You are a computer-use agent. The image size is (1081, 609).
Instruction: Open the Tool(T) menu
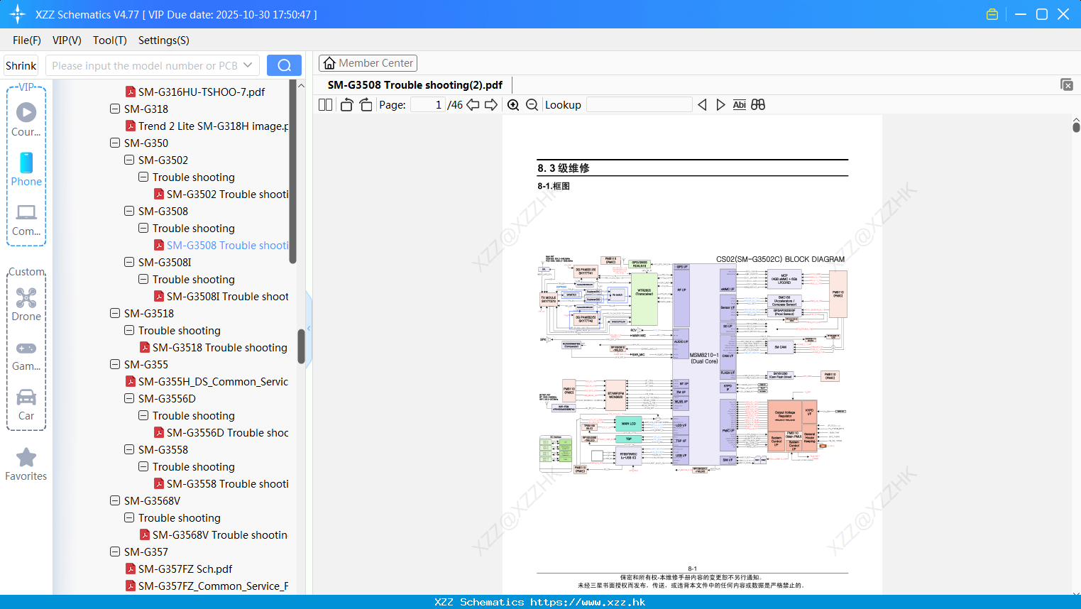(110, 40)
